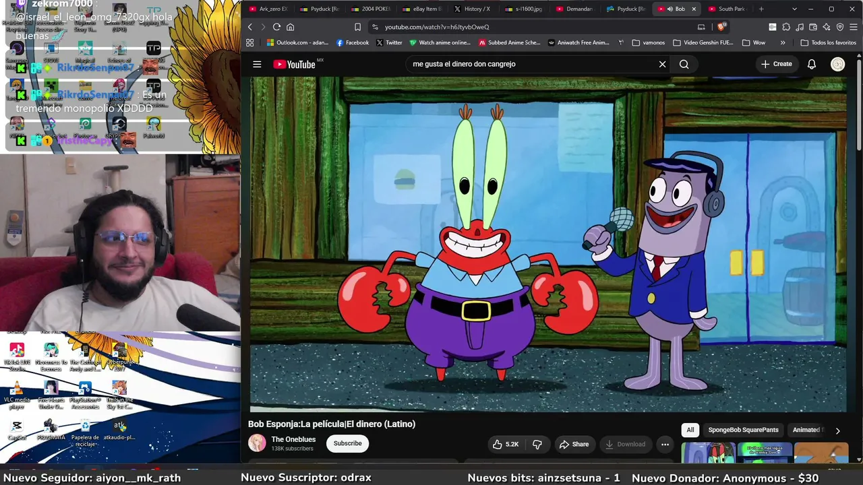Open the Brave Shields icon
863x485 pixels.
tap(721, 27)
